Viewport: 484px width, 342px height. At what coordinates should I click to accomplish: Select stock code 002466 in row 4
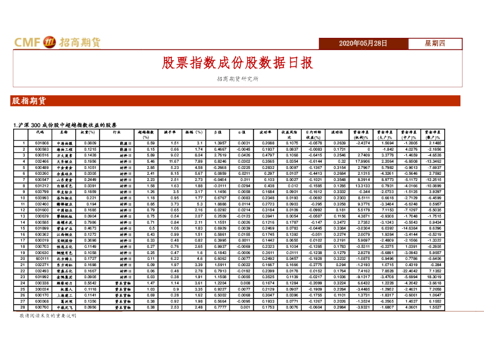[x=41, y=162]
